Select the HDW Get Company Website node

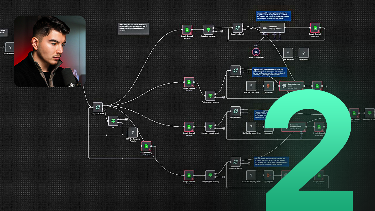point(133,132)
